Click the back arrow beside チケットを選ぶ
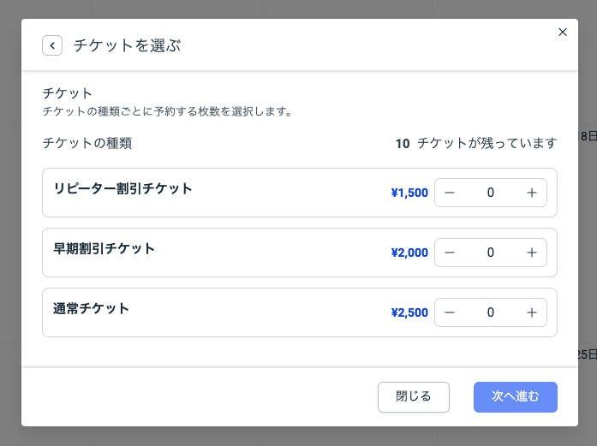The image size is (597, 446). pos(52,45)
